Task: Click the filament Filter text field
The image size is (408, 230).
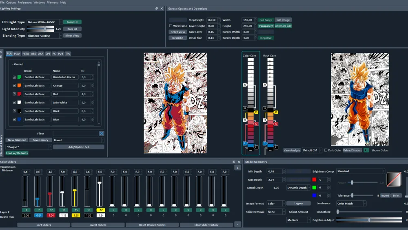Action: [75, 134]
